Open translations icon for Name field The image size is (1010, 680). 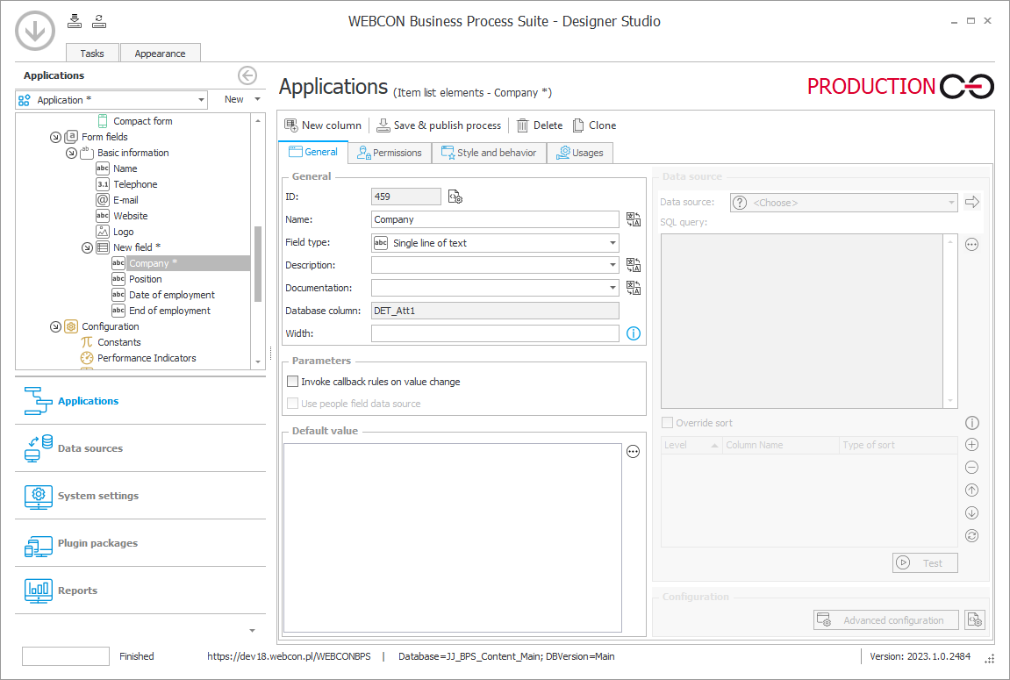pos(634,219)
